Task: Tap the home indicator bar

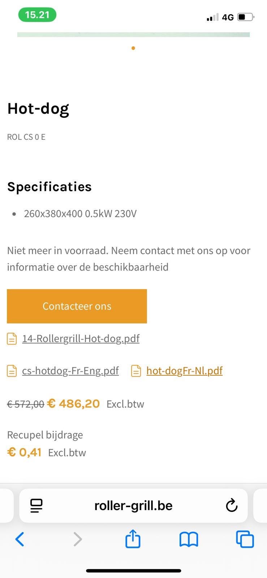Action: click(133, 571)
